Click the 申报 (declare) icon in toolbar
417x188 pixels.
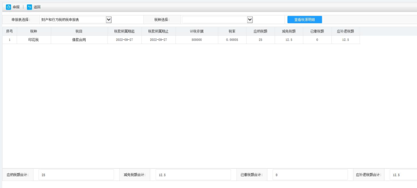click(x=8, y=7)
